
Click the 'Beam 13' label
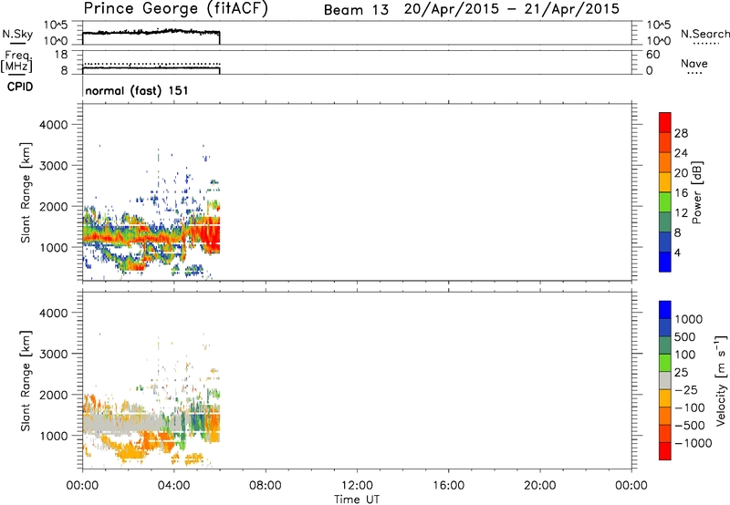[x=356, y=10]
